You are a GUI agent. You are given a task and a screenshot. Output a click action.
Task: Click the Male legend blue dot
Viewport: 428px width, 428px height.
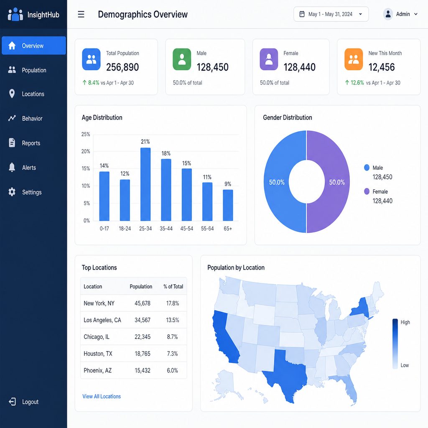(367, 168)
